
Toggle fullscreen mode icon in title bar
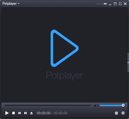point(120,4)
